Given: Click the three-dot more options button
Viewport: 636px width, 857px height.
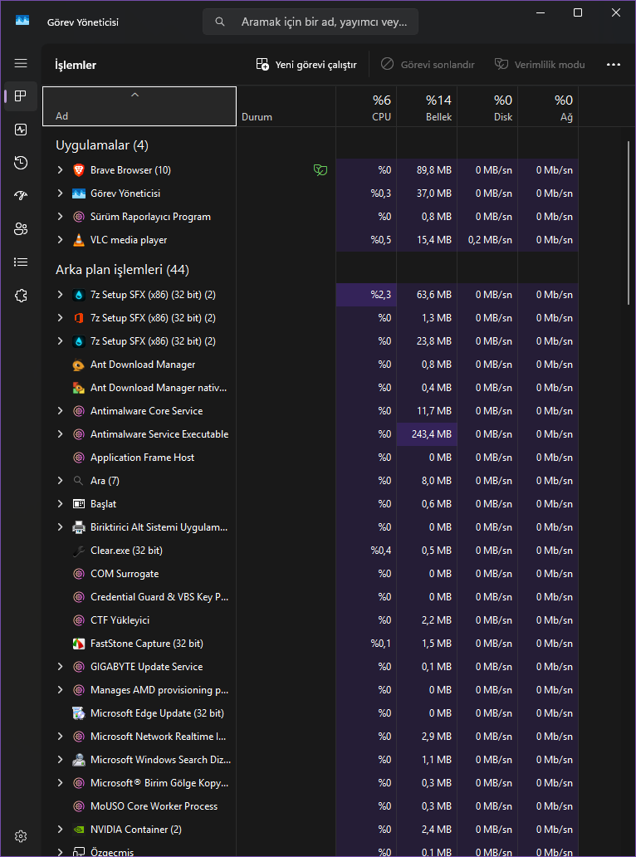Looking at the screenshot, I should [614, 65].
